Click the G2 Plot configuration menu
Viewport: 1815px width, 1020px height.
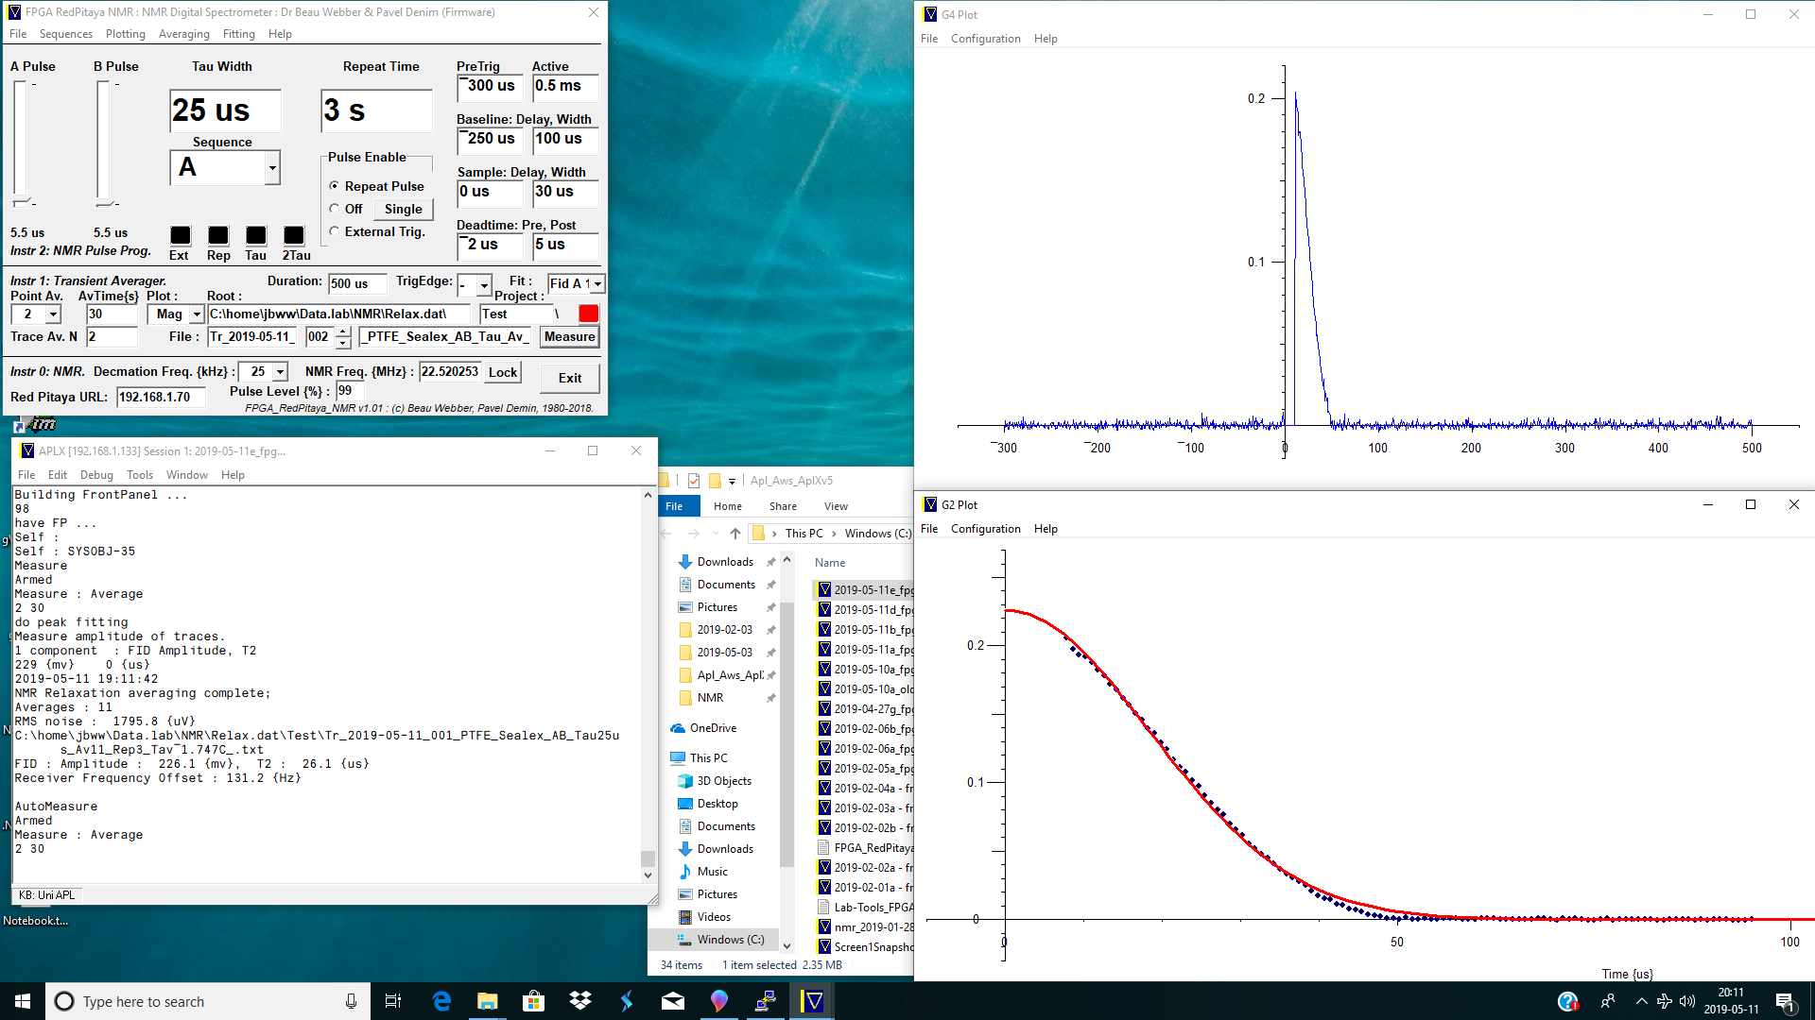click(x=986, y=528)
